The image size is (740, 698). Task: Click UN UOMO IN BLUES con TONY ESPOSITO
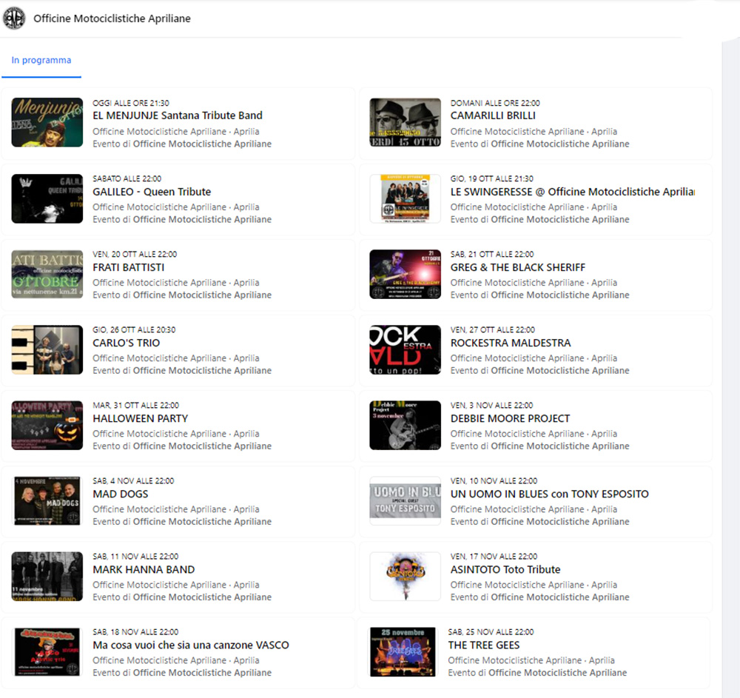pyautogui.click(x=549, y=494)
